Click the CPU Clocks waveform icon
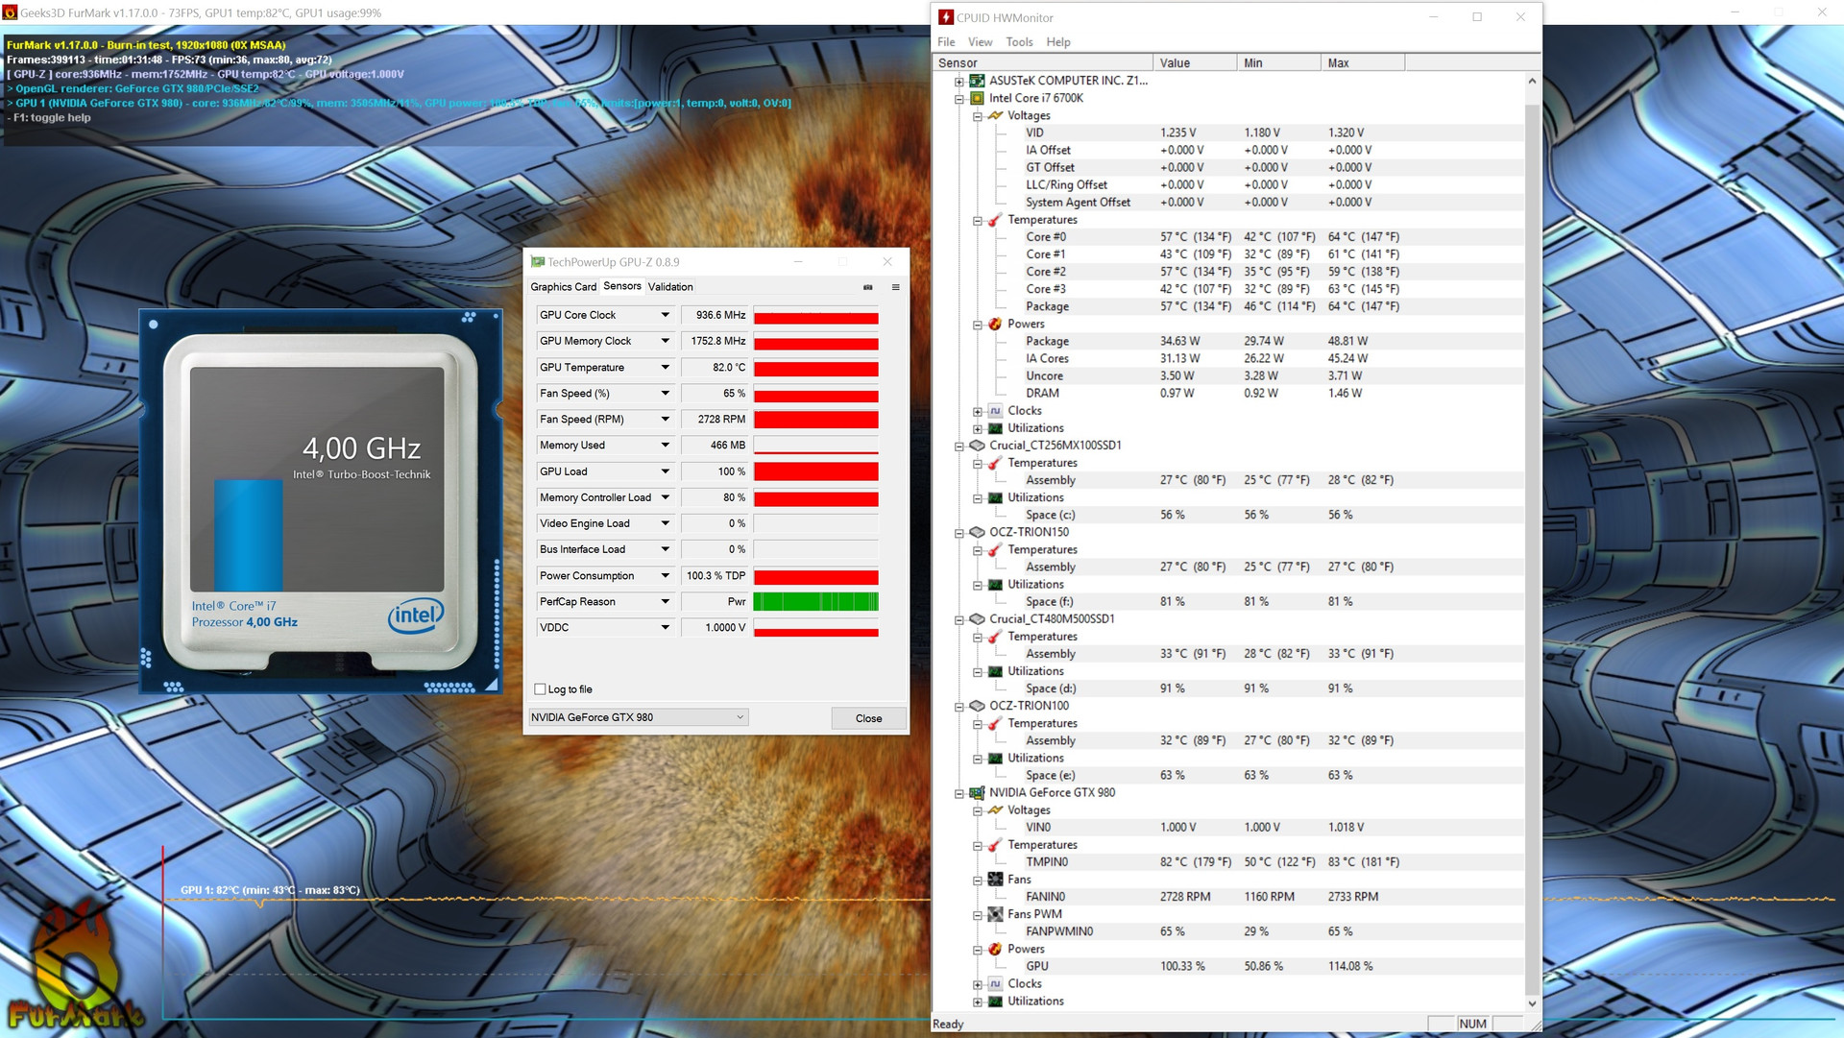The height and width of the screenshot is (1038, 1844). (x=995, y=411)
